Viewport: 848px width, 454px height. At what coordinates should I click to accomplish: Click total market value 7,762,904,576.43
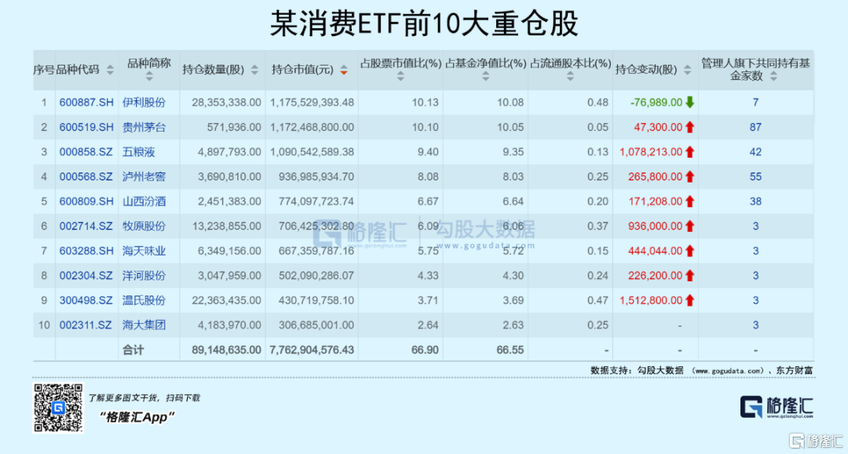[x=312, y=350]
